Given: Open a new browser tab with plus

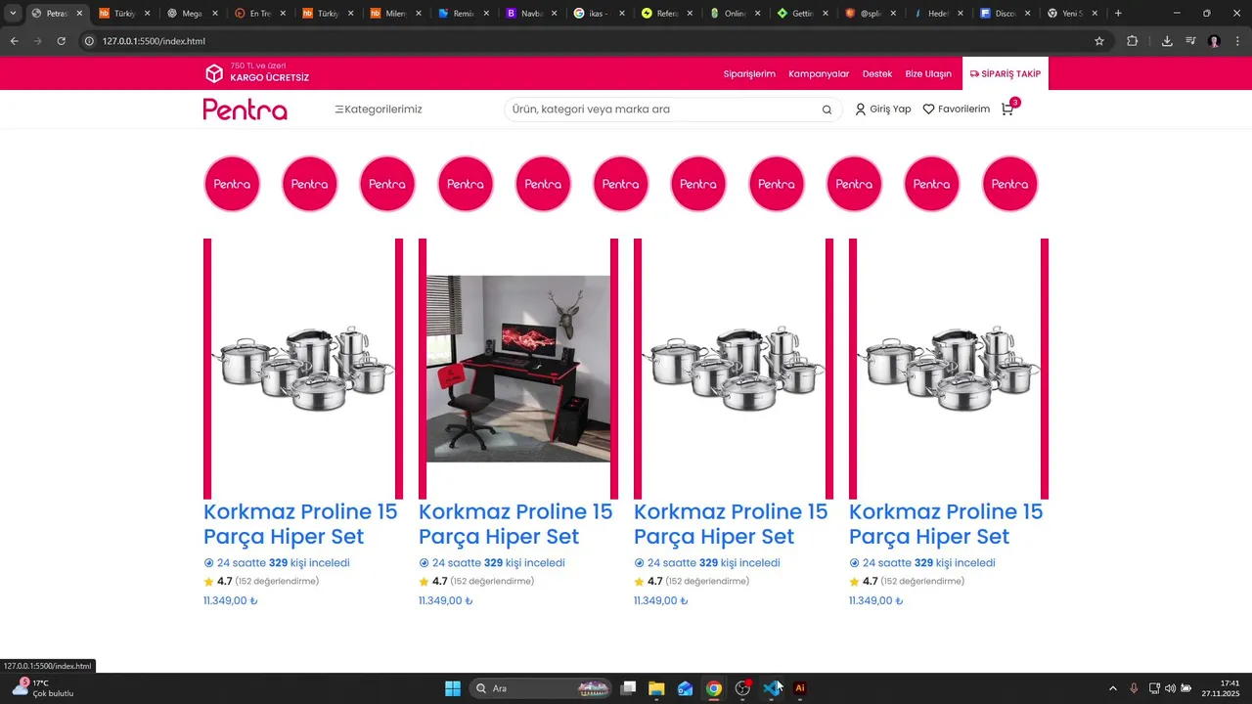Looking at the screenshot, I should click(x=1118, y=14).
